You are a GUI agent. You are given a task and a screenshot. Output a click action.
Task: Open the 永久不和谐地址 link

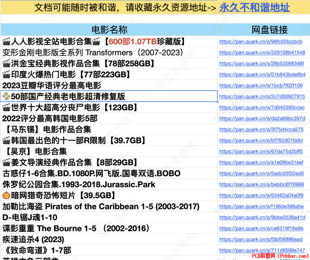pos(255,7)
